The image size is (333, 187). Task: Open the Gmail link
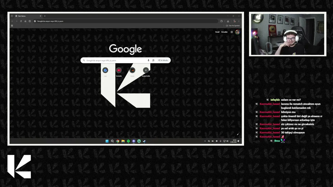click(x=217, y=32)
